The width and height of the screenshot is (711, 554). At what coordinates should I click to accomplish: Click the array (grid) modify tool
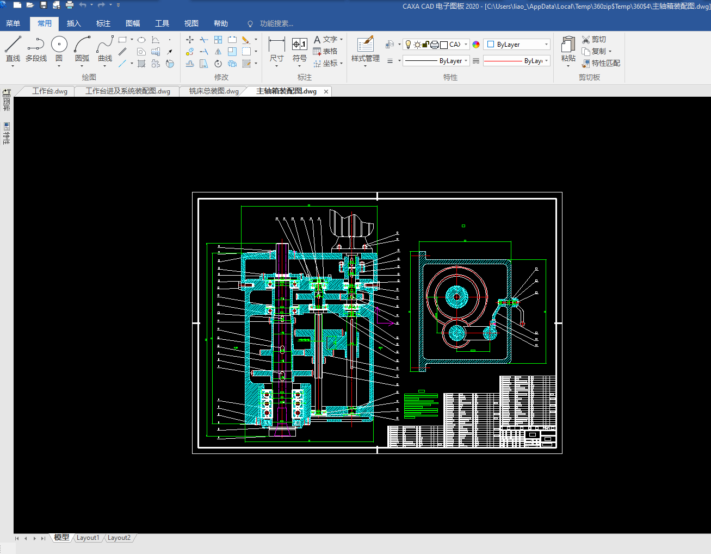218,40
